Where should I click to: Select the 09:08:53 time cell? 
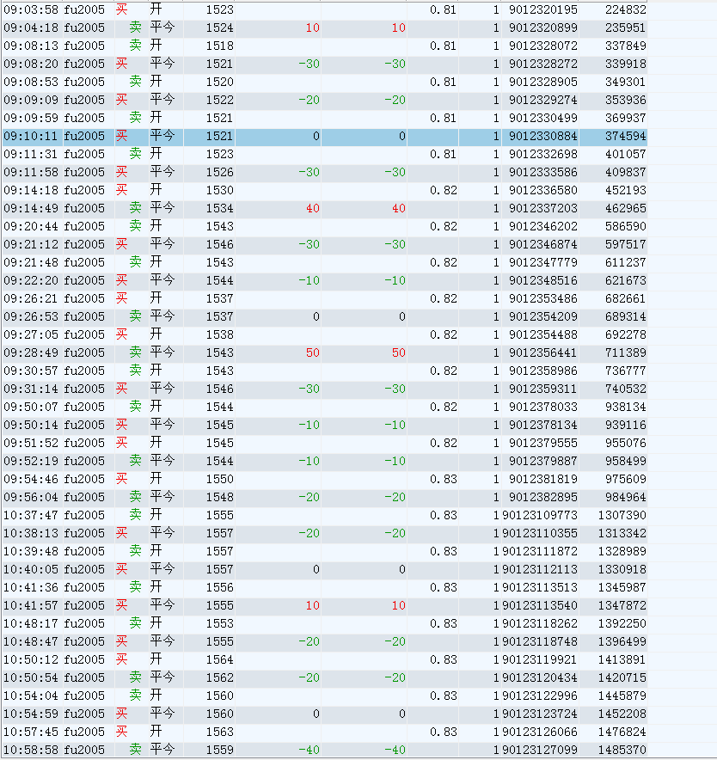31,82
